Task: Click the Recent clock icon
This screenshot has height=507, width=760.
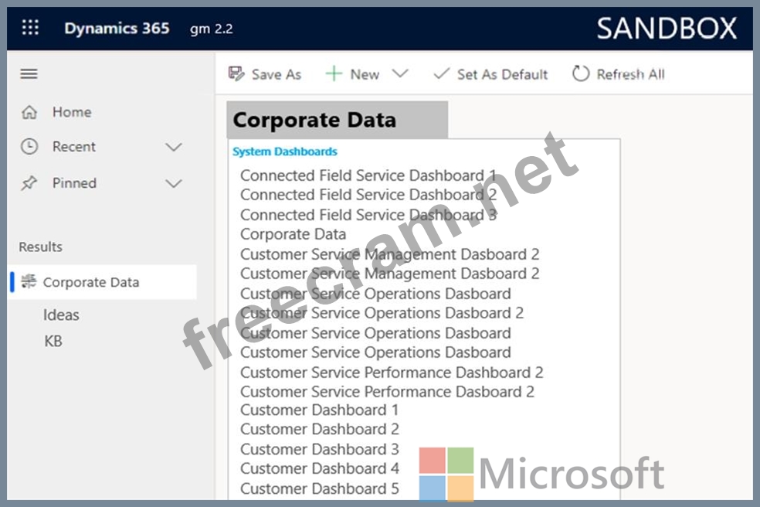Action: (29, 147)
